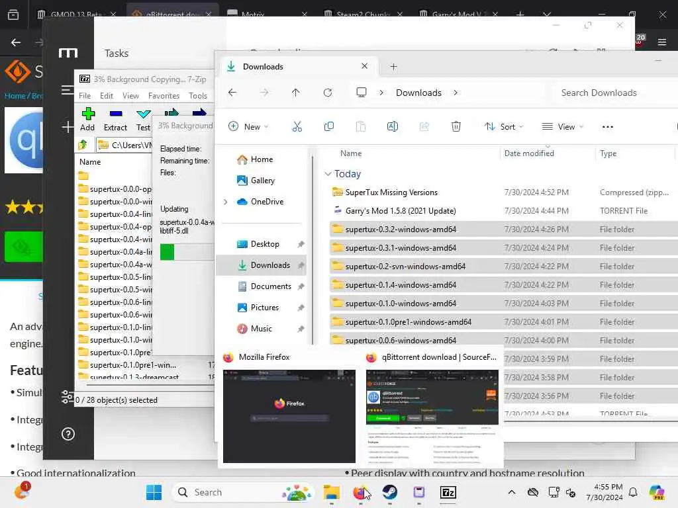Click the Date modified column header

coord(529,153)
